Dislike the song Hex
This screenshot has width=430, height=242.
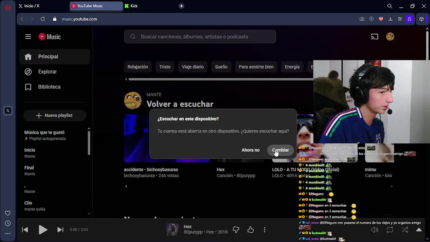tap(236, 230)
